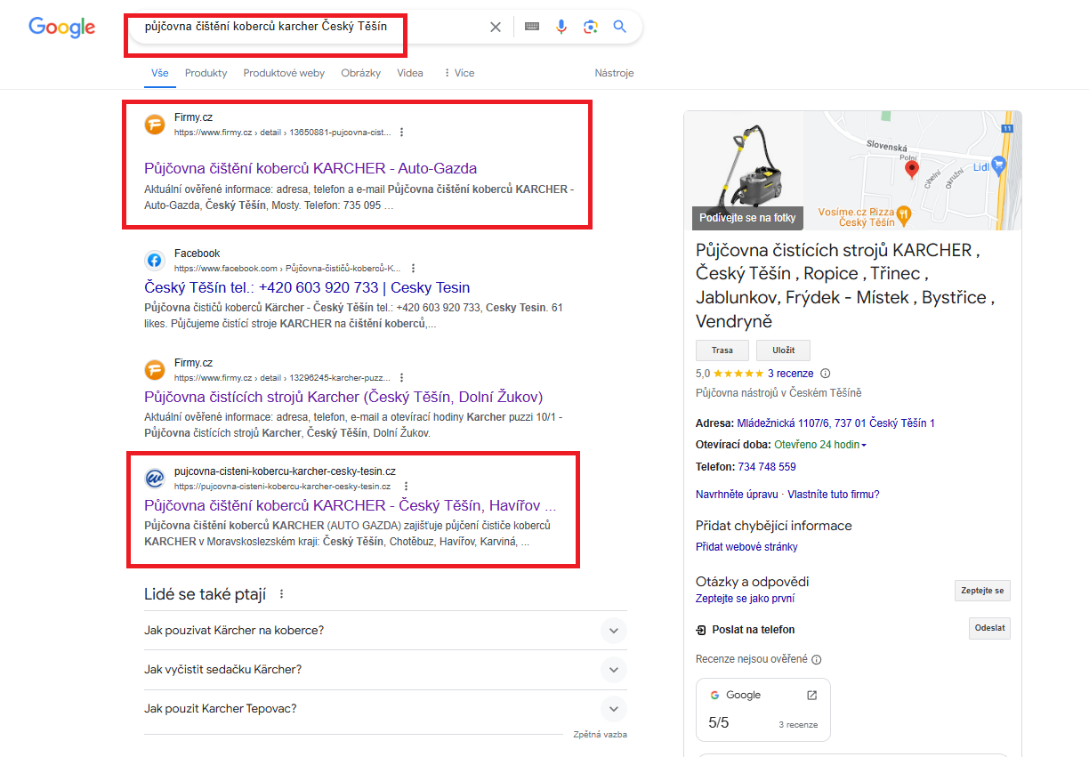Open options dots for Facebook result
Screen dimensions: 1089x757
(x=413, y=268)
